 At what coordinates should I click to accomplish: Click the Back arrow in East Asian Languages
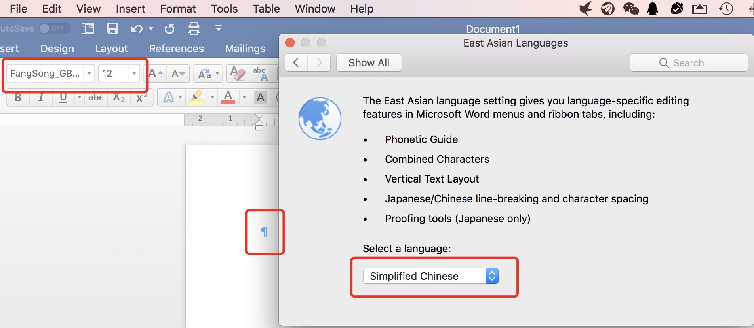[296, 62]
